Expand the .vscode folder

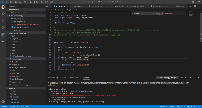(x=10, y=42)
